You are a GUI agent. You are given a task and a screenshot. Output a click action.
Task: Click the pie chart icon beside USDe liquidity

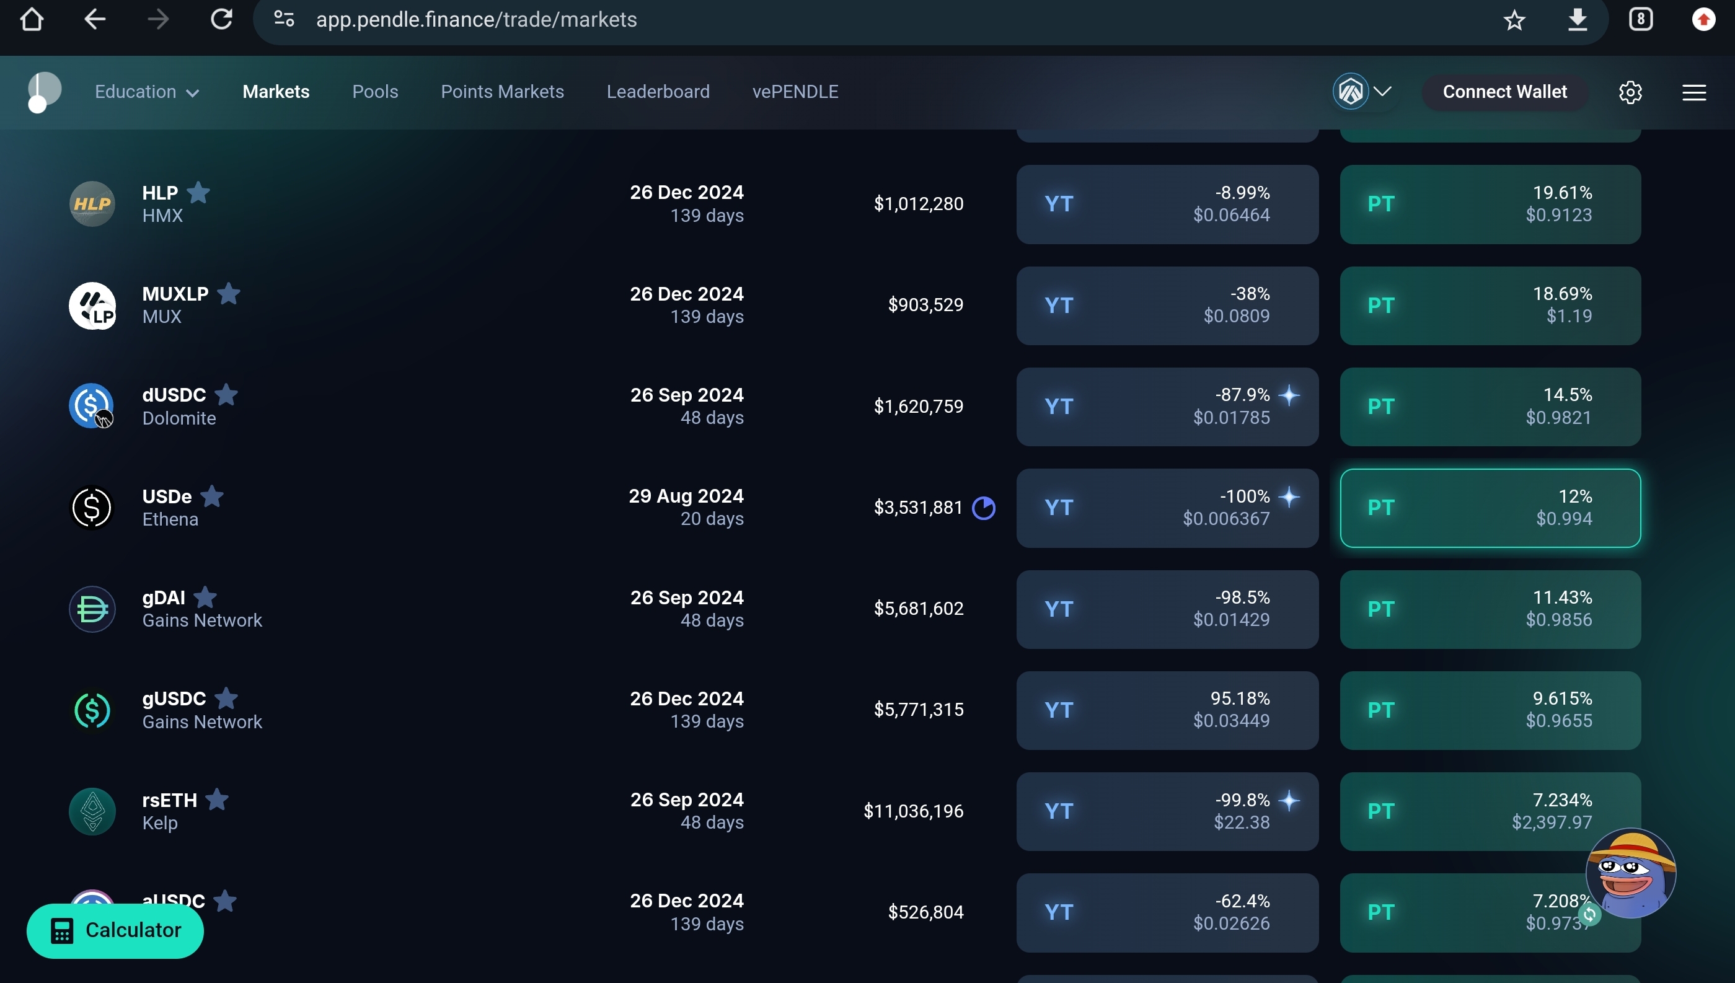click(984, 508)
